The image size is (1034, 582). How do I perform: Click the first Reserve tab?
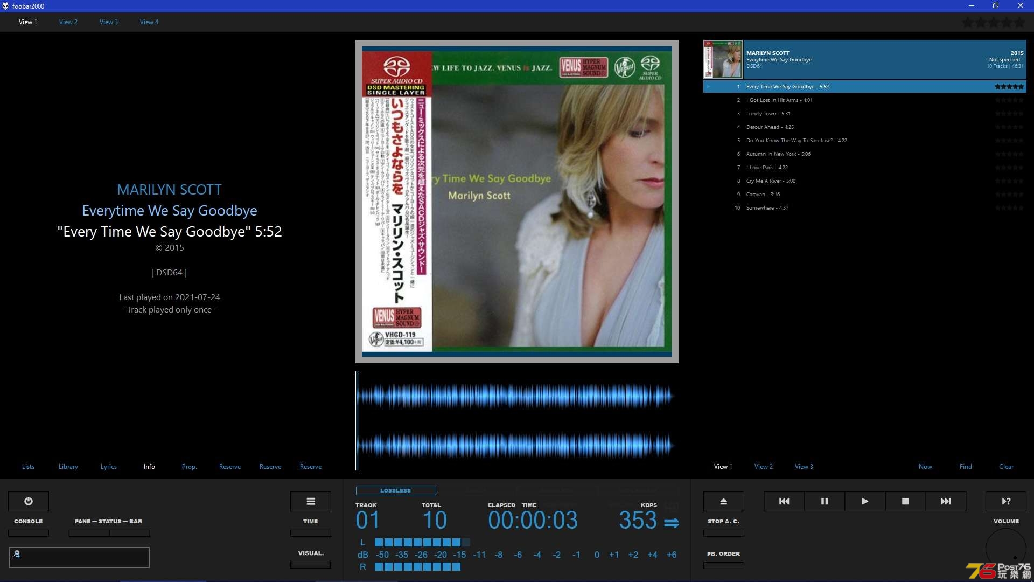coord(230,467)
